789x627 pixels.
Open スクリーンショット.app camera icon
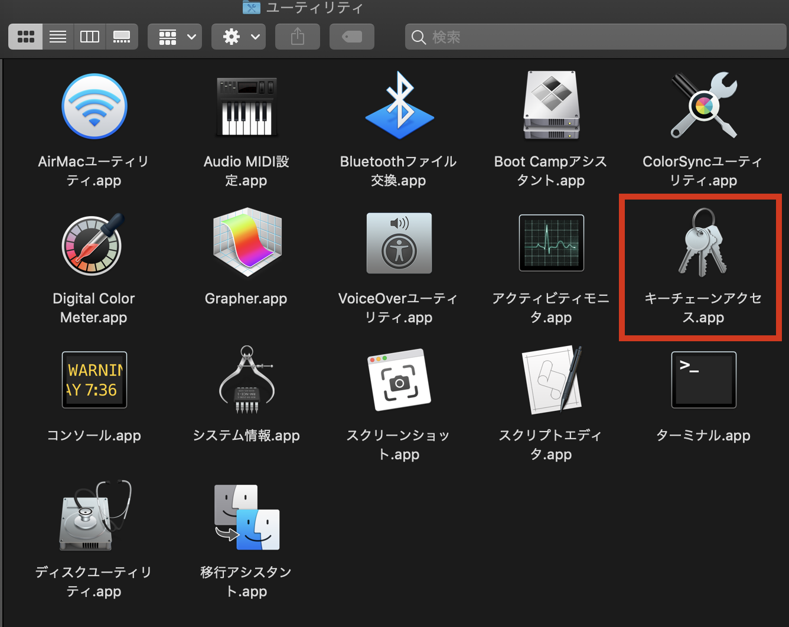pos(399,380)
